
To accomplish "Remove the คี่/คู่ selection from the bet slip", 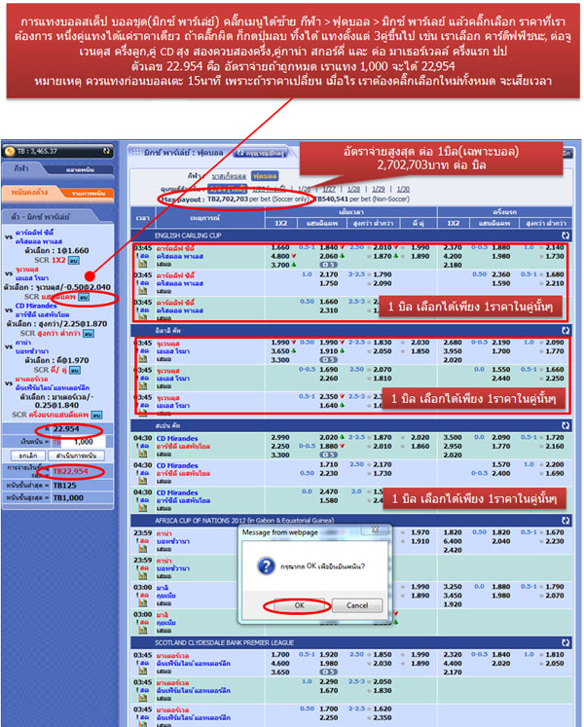I will [x=75, y=370].
